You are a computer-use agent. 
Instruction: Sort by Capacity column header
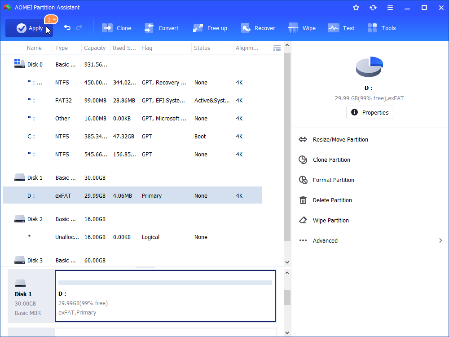click(95, 48)
